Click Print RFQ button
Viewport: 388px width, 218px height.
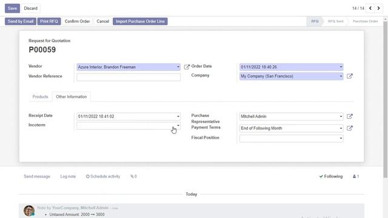[49, 21]
